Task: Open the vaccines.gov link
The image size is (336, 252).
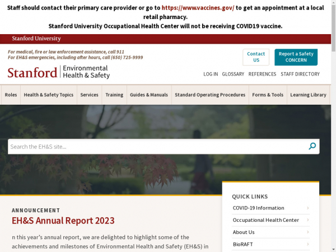Action: click(x=198, y=8)
